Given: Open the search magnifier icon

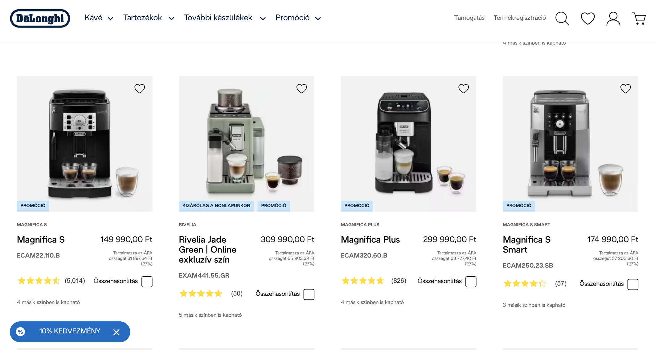Looking at the screenshot, I should (562, 19).
